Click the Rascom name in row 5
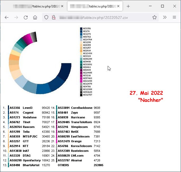The image size is (181, 172). (x=29, y=127)
